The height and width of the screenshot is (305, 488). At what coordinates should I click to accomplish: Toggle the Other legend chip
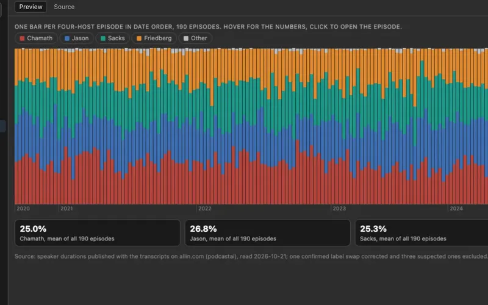tap(195, 38)
